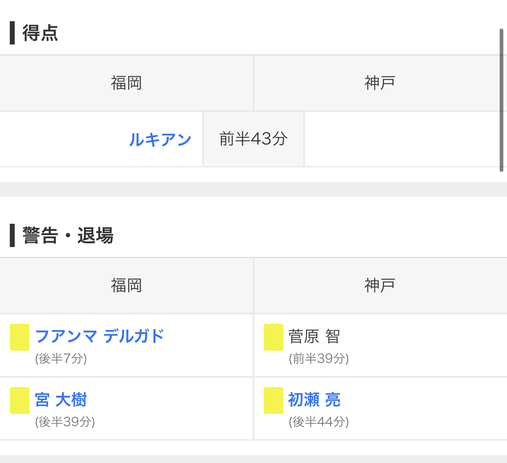Viewport: 507px width, 463px height.
Task: Open フアンマ デルガド player link
Action: (100, 336)
